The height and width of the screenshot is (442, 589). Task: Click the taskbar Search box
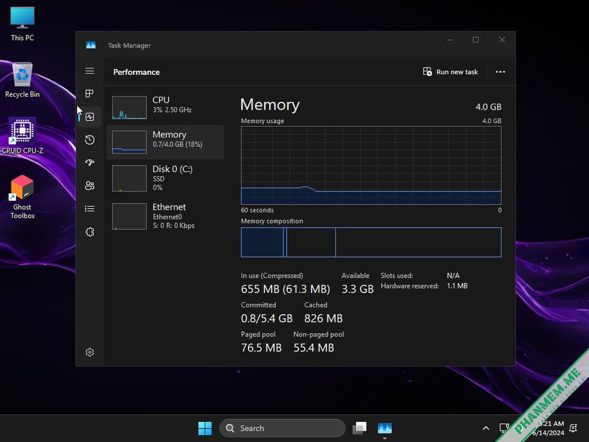(x=282, y=428)
